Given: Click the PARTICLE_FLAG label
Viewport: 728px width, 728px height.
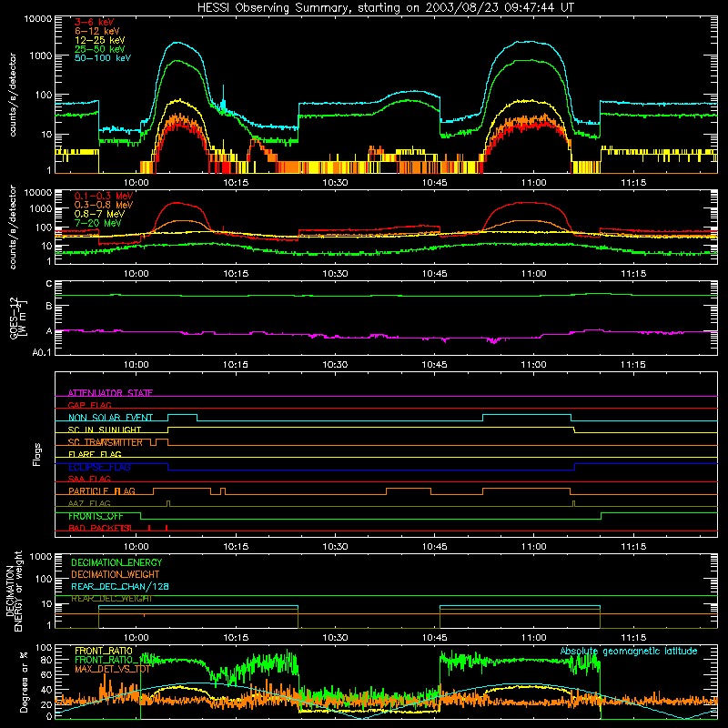Looking at the screenshot, I should [102, 490].
